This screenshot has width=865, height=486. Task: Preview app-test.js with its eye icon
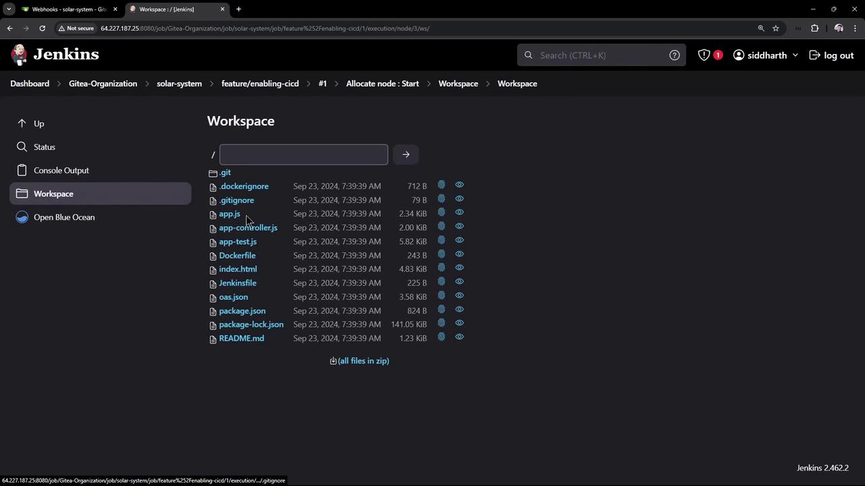click(x=460, y=240)
